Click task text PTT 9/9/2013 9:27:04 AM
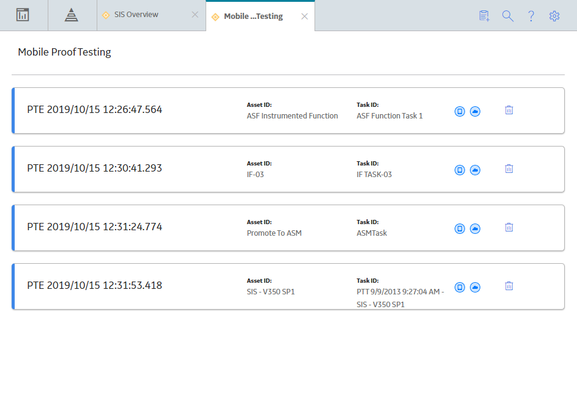The height and width of the screenshot is (400, 577). pyautogui.click(x=398, y=292)
